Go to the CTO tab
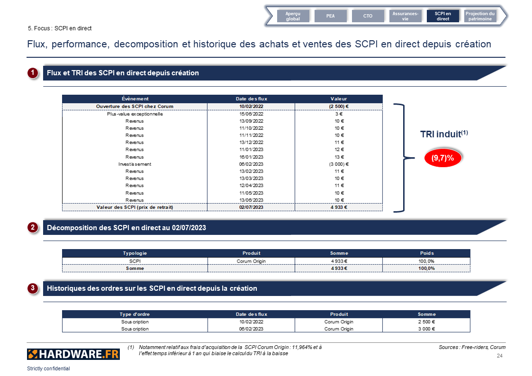 368,16
